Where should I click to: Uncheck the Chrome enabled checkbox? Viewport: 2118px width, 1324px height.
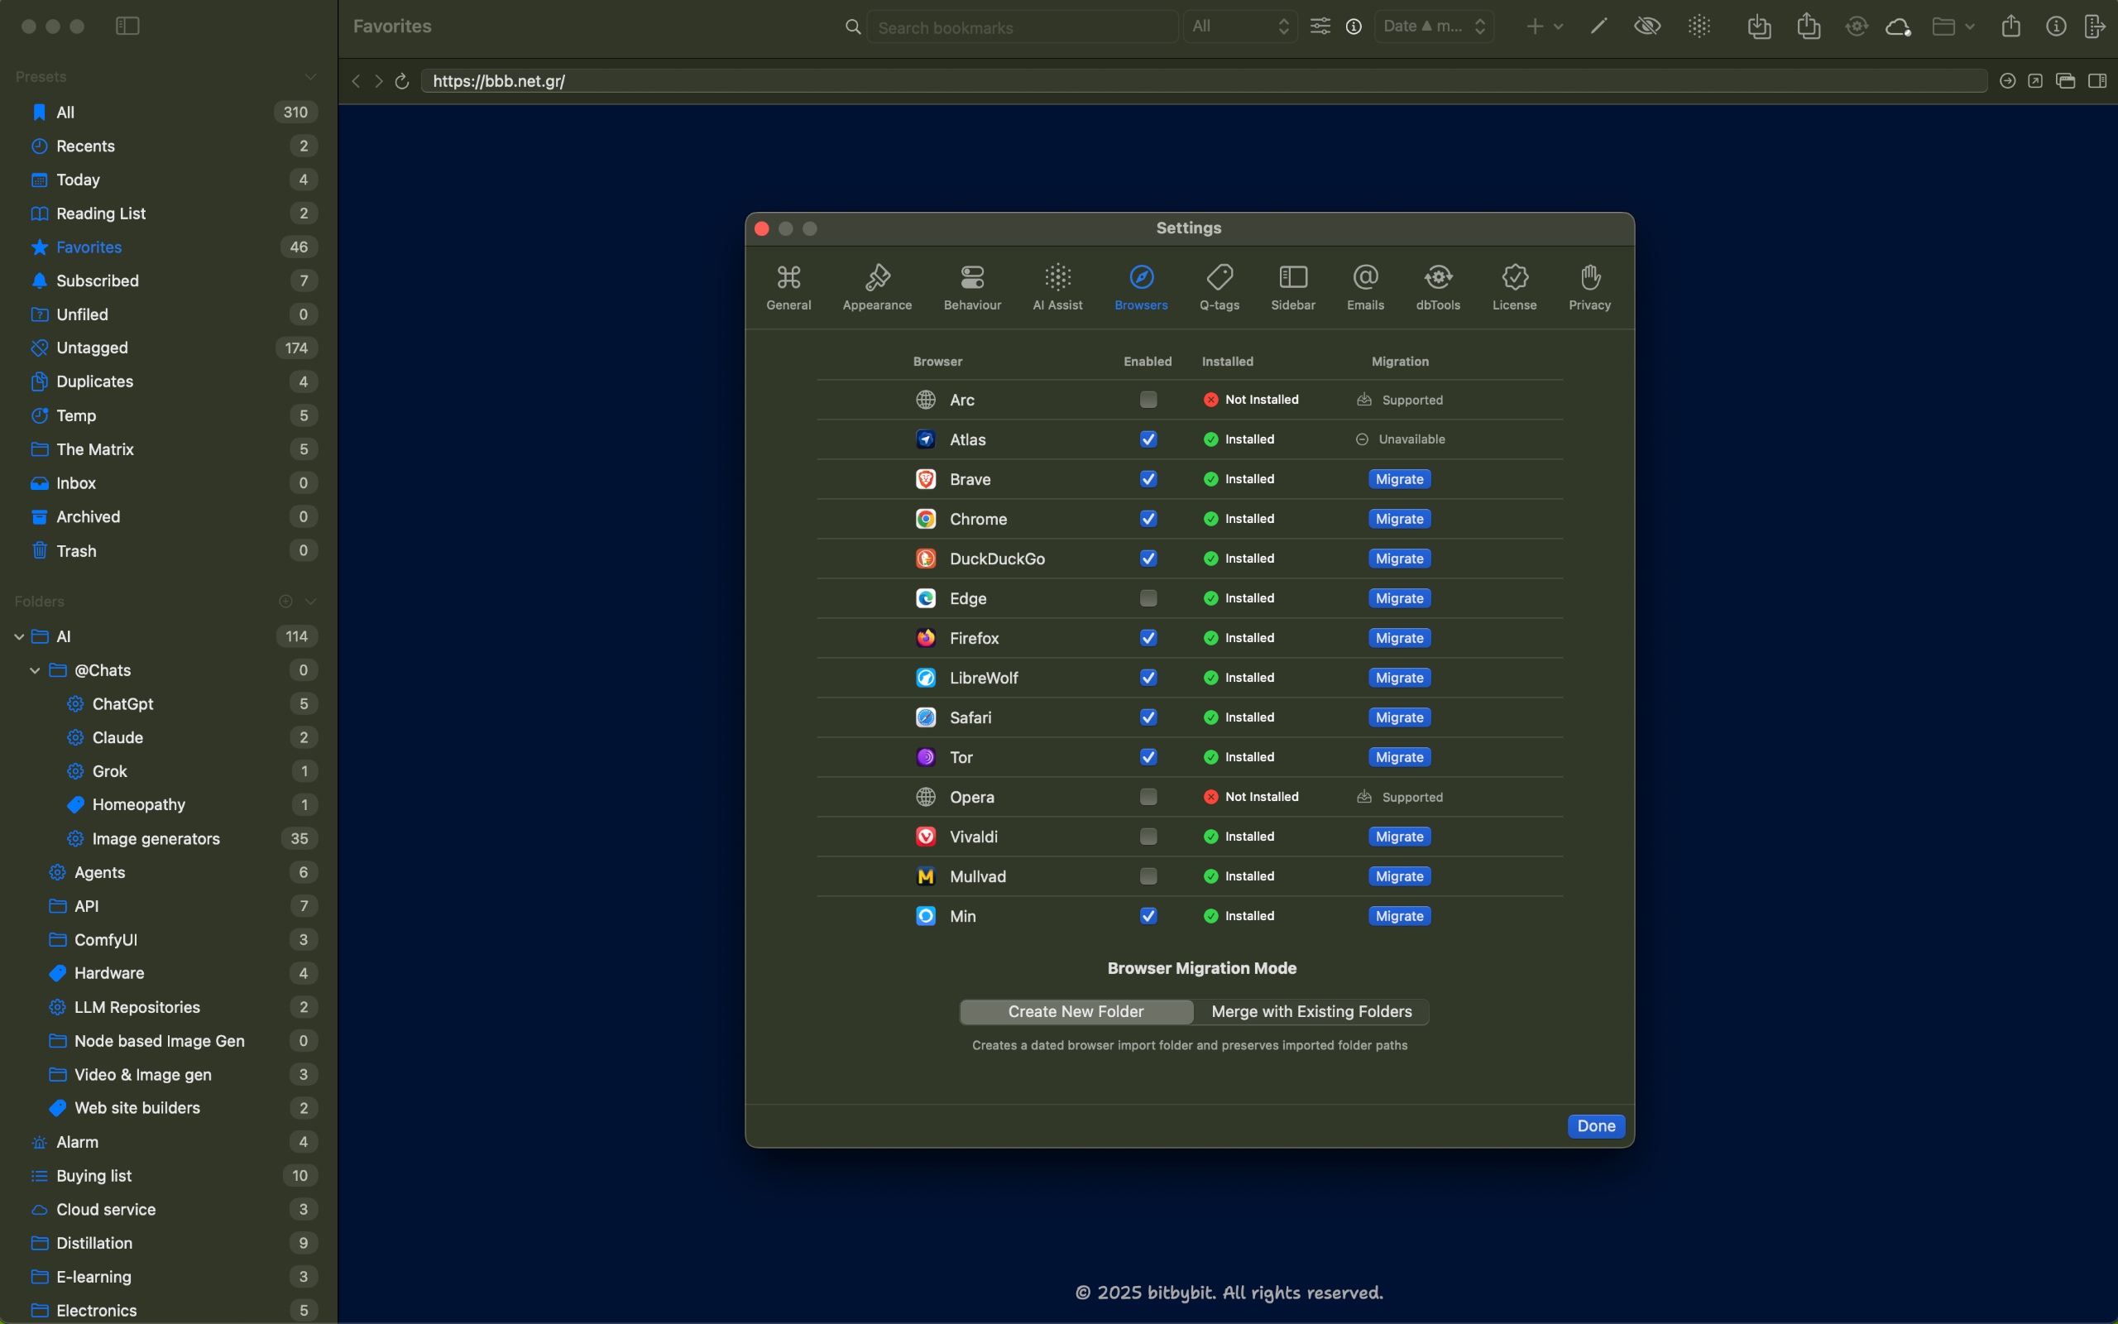pyautogui.click(x=1148, y=518)
